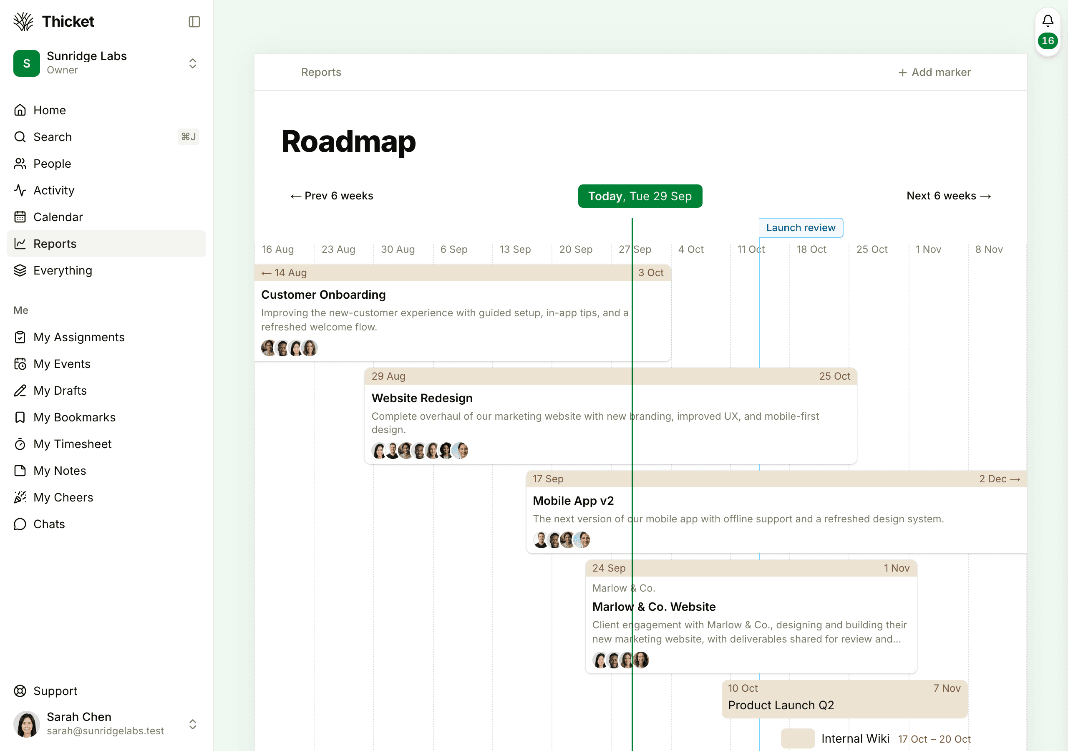This screenshot has height=751, width=1068.
Task: Click the Thicket logo icon
Action: 23,21
